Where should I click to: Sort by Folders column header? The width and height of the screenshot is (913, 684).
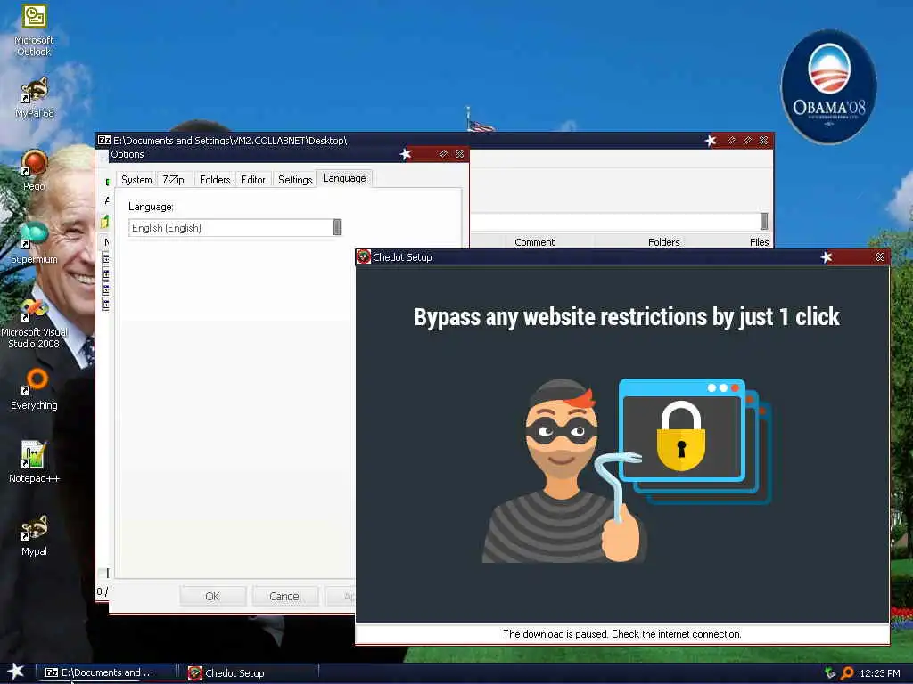coord(663,242)
